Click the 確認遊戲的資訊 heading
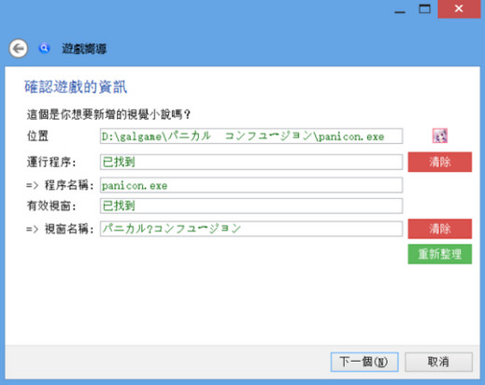 pos(76,87)
